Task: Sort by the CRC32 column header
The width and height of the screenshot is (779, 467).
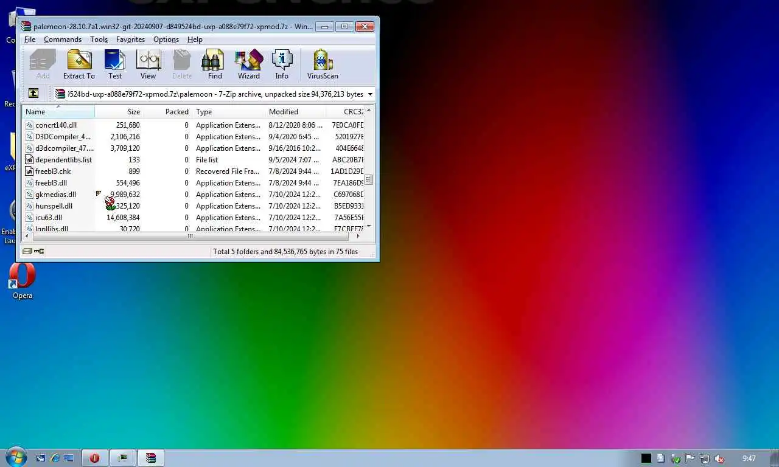Action: (x=345, y=112)
